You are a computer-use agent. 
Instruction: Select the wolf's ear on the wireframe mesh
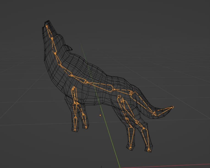coord(68,48)
